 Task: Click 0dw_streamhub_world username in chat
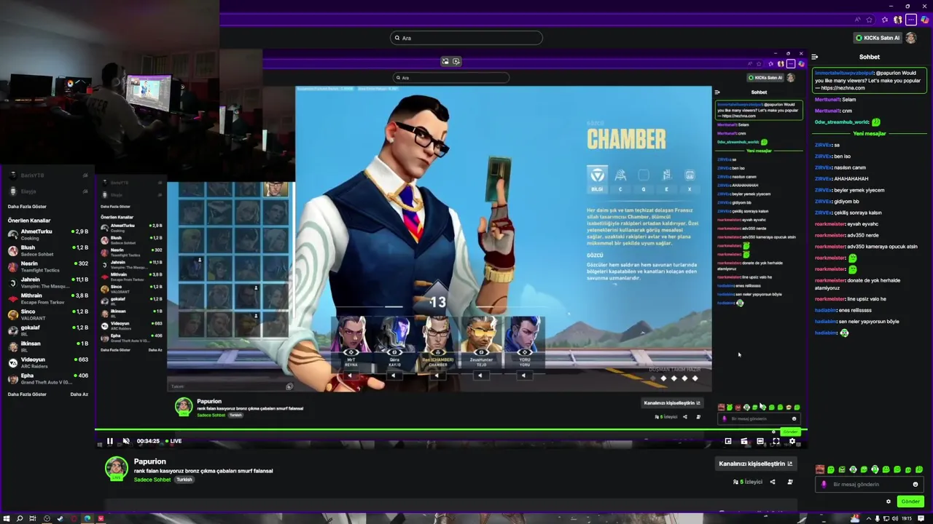(x=841, y=122)
